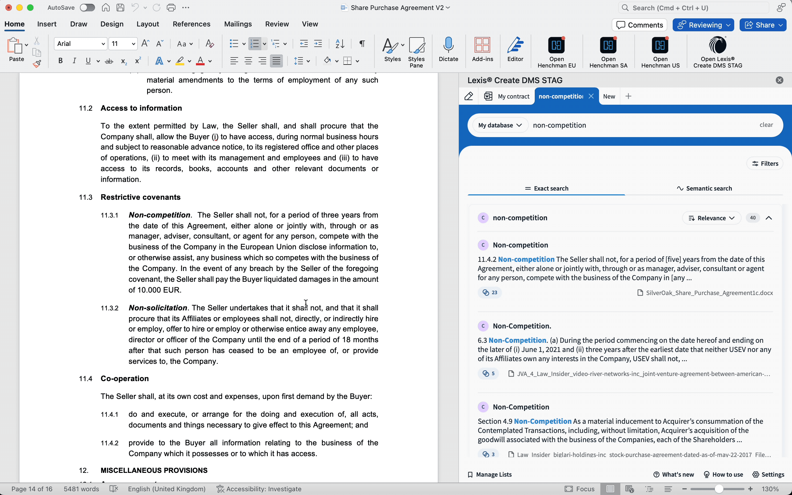792x495 pixels.
Task: Show paragraph marks with pilcrow icon
Action: click(362, 43)
